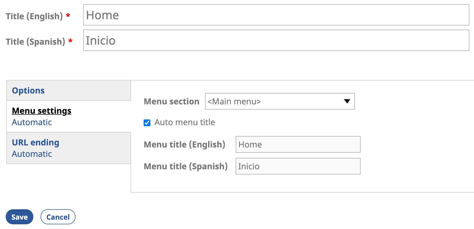Click 'Automatic' summary under Menu settings
The image size is (474, 229).
[x=32, y=122]
